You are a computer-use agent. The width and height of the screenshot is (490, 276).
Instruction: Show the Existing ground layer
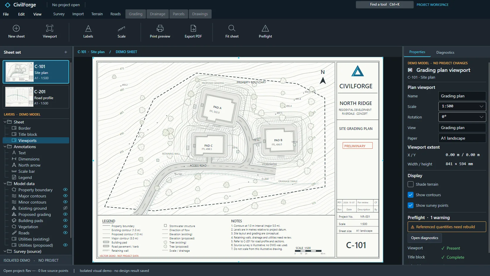coord(65,208)
